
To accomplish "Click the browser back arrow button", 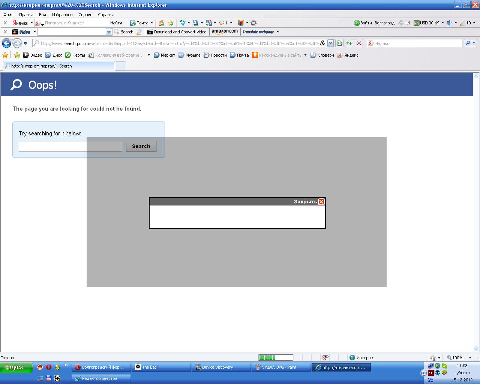I will [6, 43].
